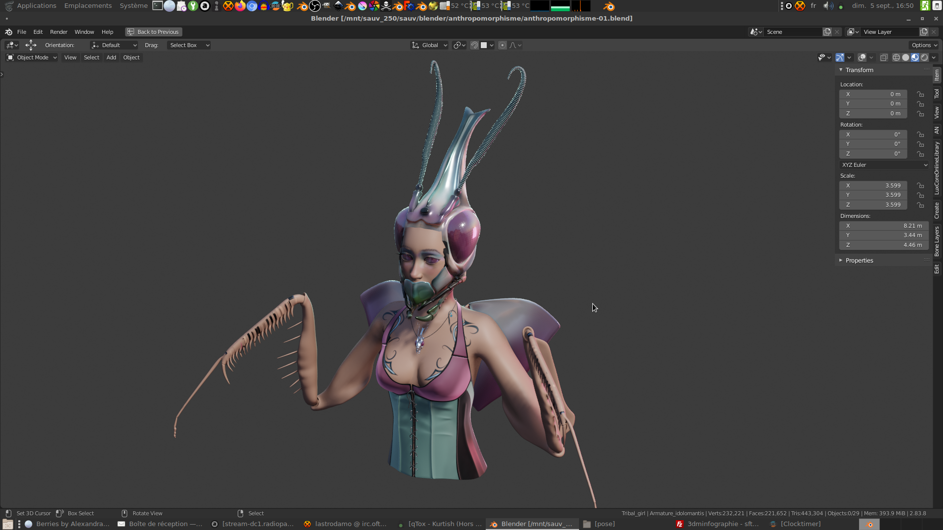This screenshot has width=943, height=530.
Task: Click the Location X field
Action: tap(873, 94)
